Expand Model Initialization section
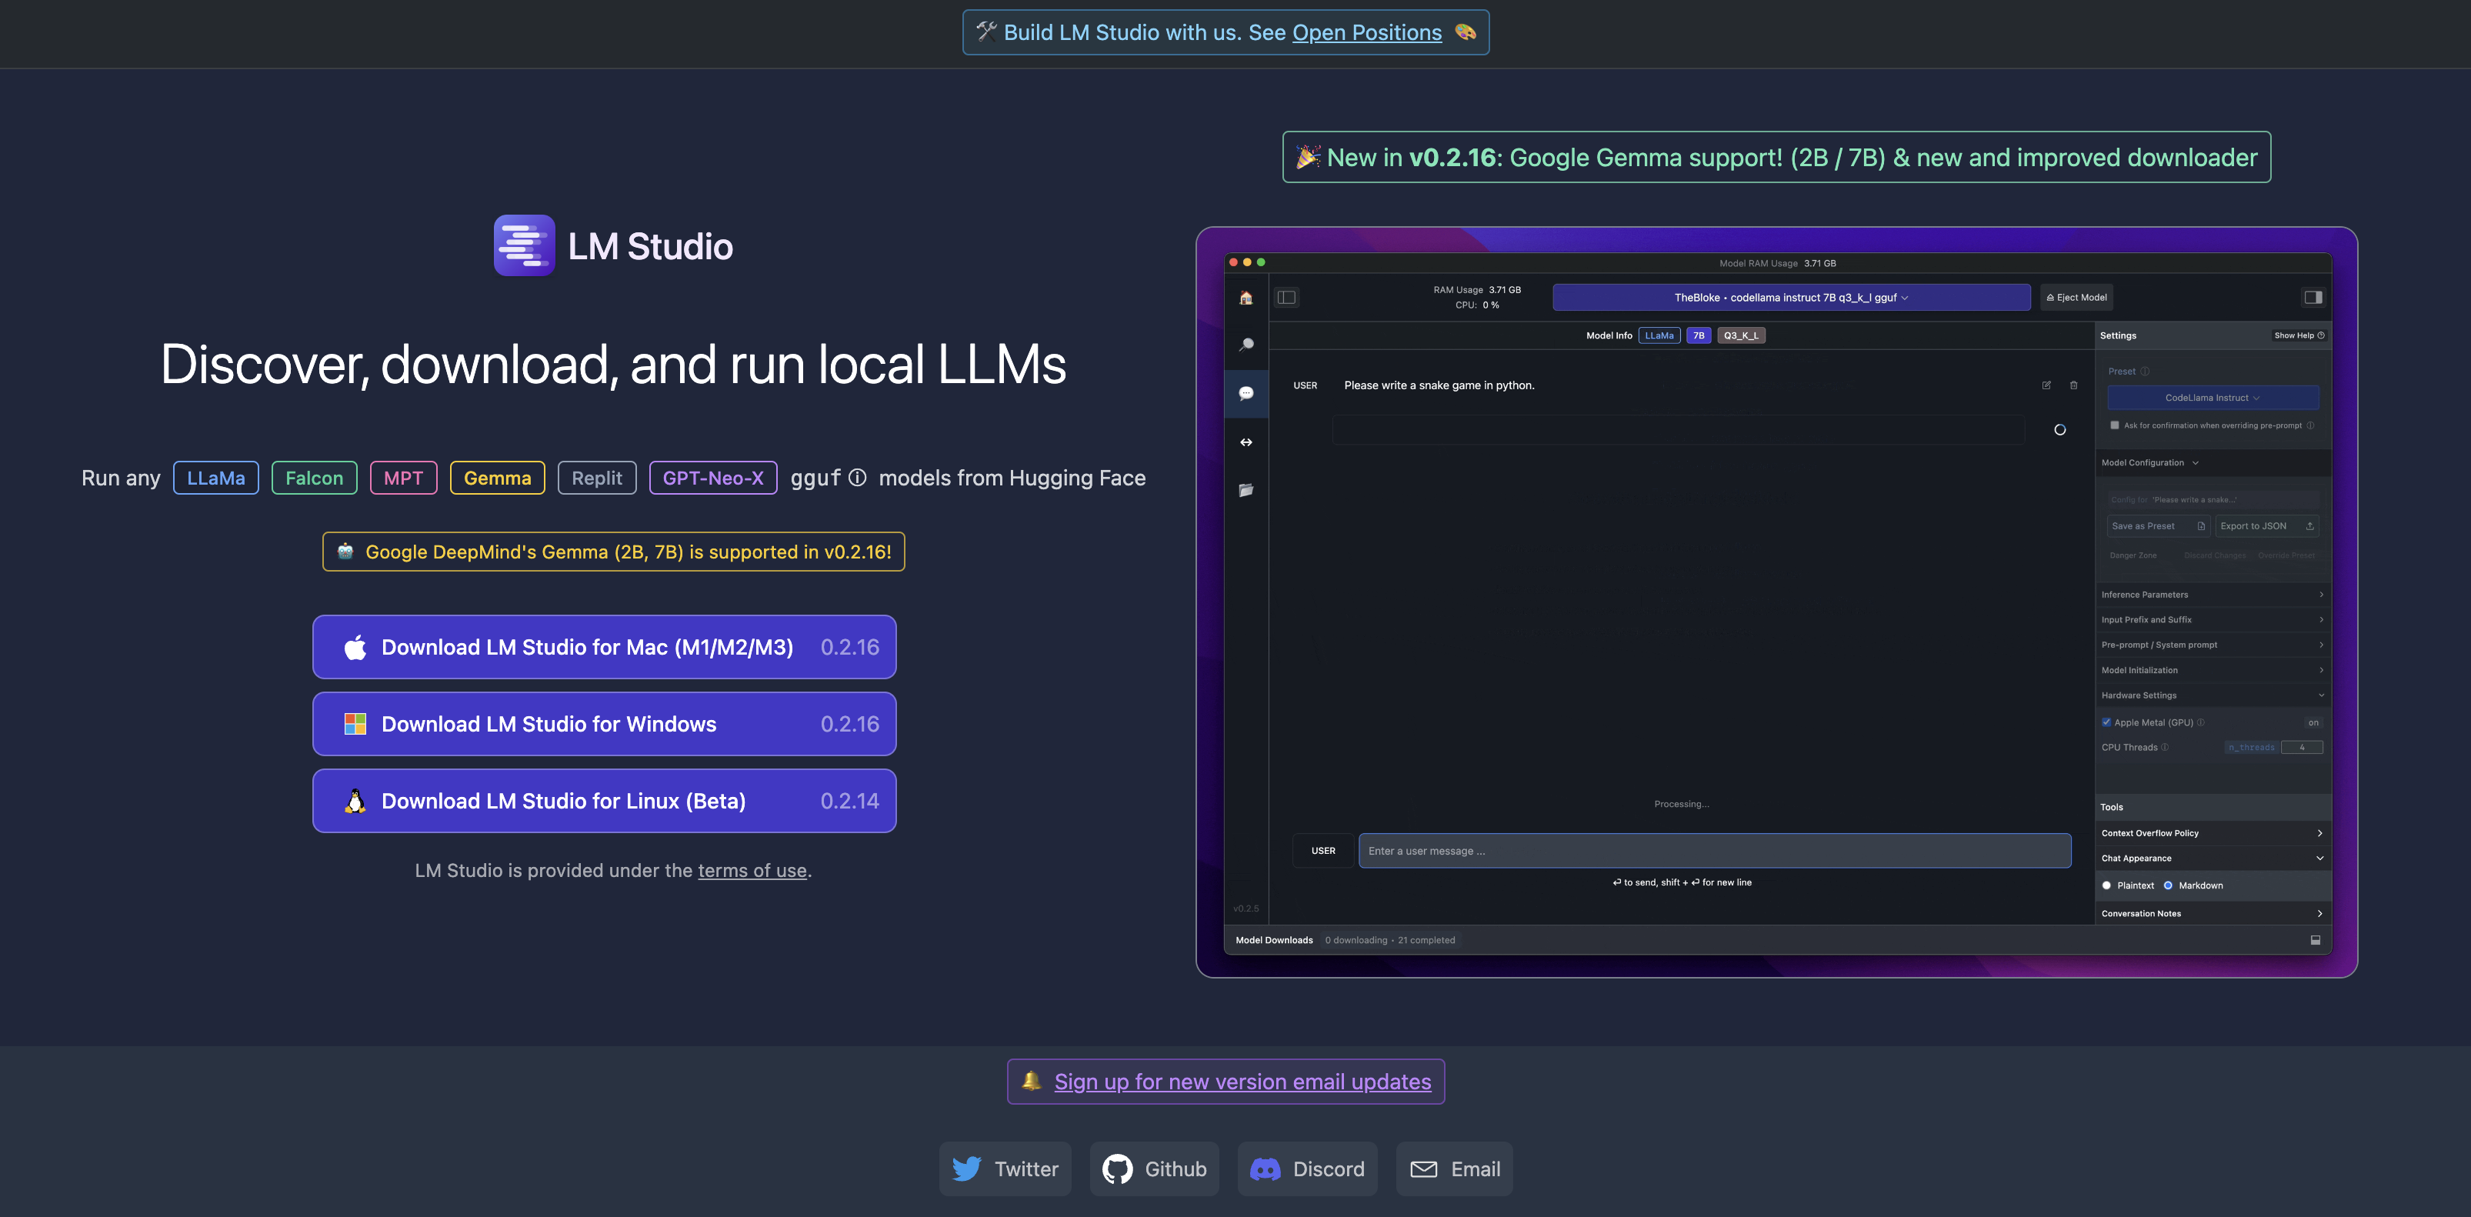The width and height of the screenshot is (2471, 1217). (2212, 670)
